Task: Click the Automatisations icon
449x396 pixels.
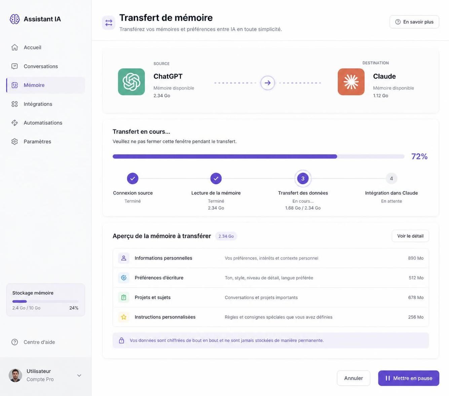Action: click(x=14, y=123)
